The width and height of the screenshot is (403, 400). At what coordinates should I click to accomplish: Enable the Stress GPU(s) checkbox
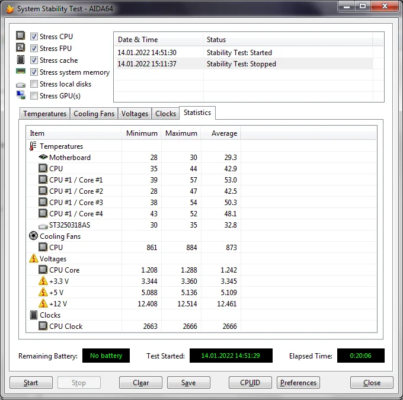[34, 95]
